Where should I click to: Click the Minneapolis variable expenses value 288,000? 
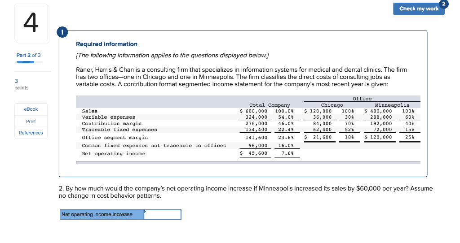click(x=381, y=117)
